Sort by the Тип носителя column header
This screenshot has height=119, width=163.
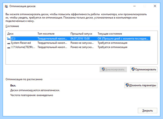(x=46, y=34)
